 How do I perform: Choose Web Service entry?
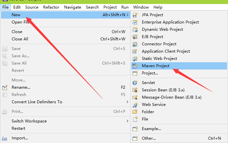coord(179,105)
